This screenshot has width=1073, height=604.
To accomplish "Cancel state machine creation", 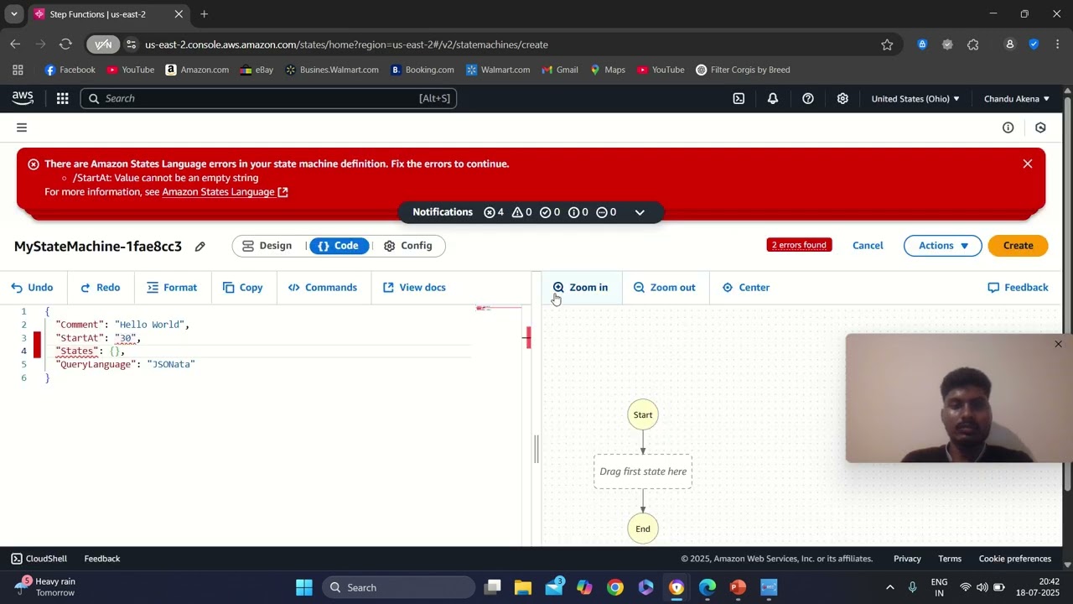I will pos(868,246).
